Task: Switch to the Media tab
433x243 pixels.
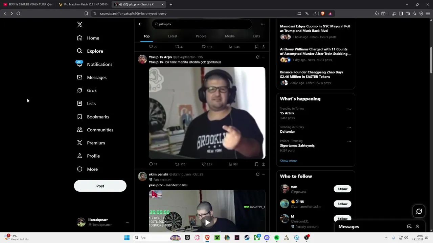Action: [230, 36]
